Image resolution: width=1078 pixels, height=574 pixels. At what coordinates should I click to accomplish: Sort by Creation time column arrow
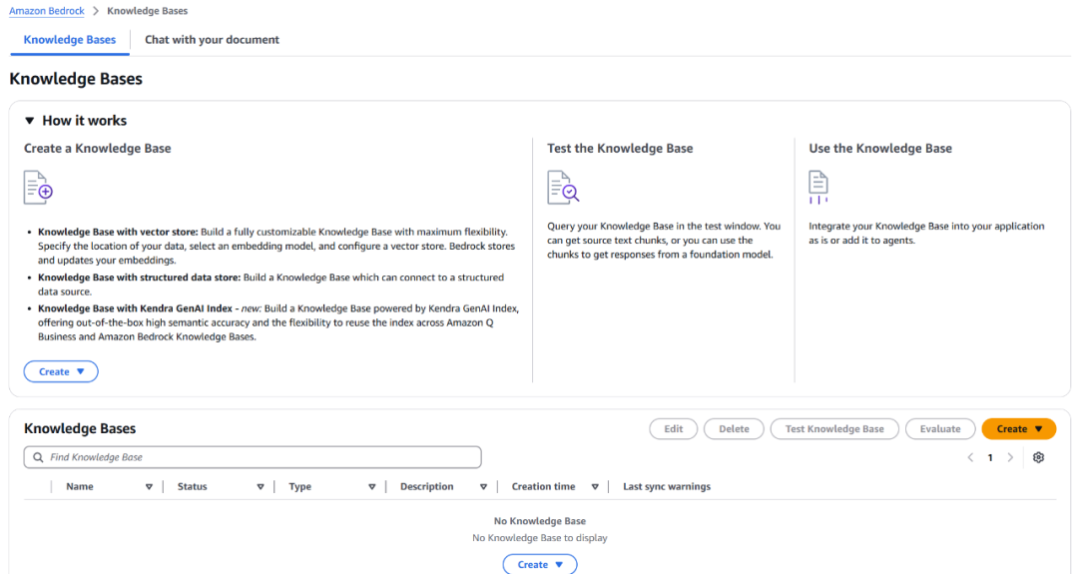pos(595,487)
